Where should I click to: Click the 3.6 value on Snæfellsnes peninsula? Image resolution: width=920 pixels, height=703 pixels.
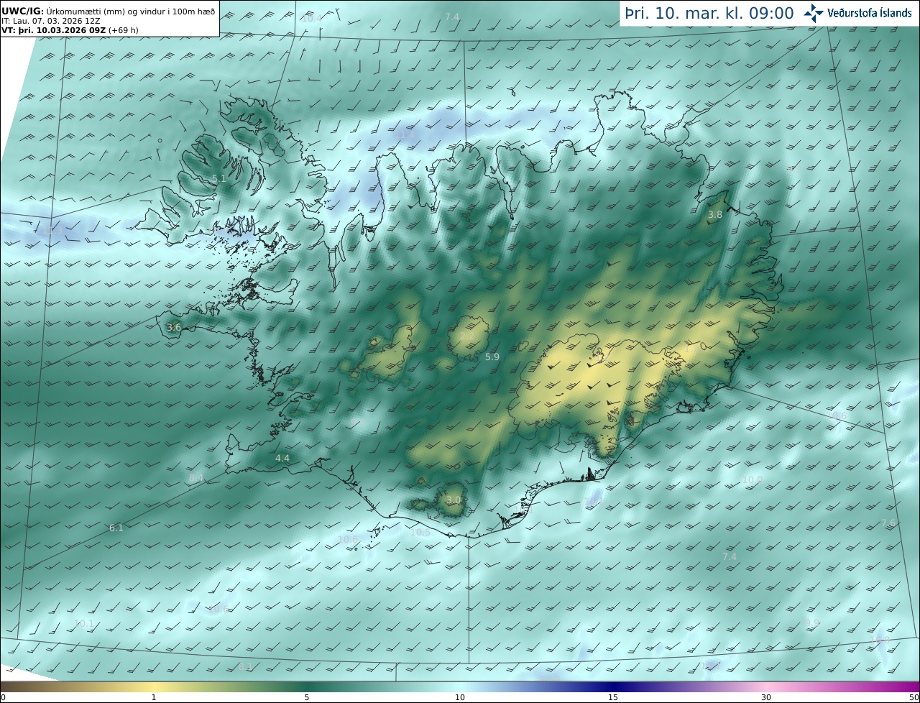(174, 327)
